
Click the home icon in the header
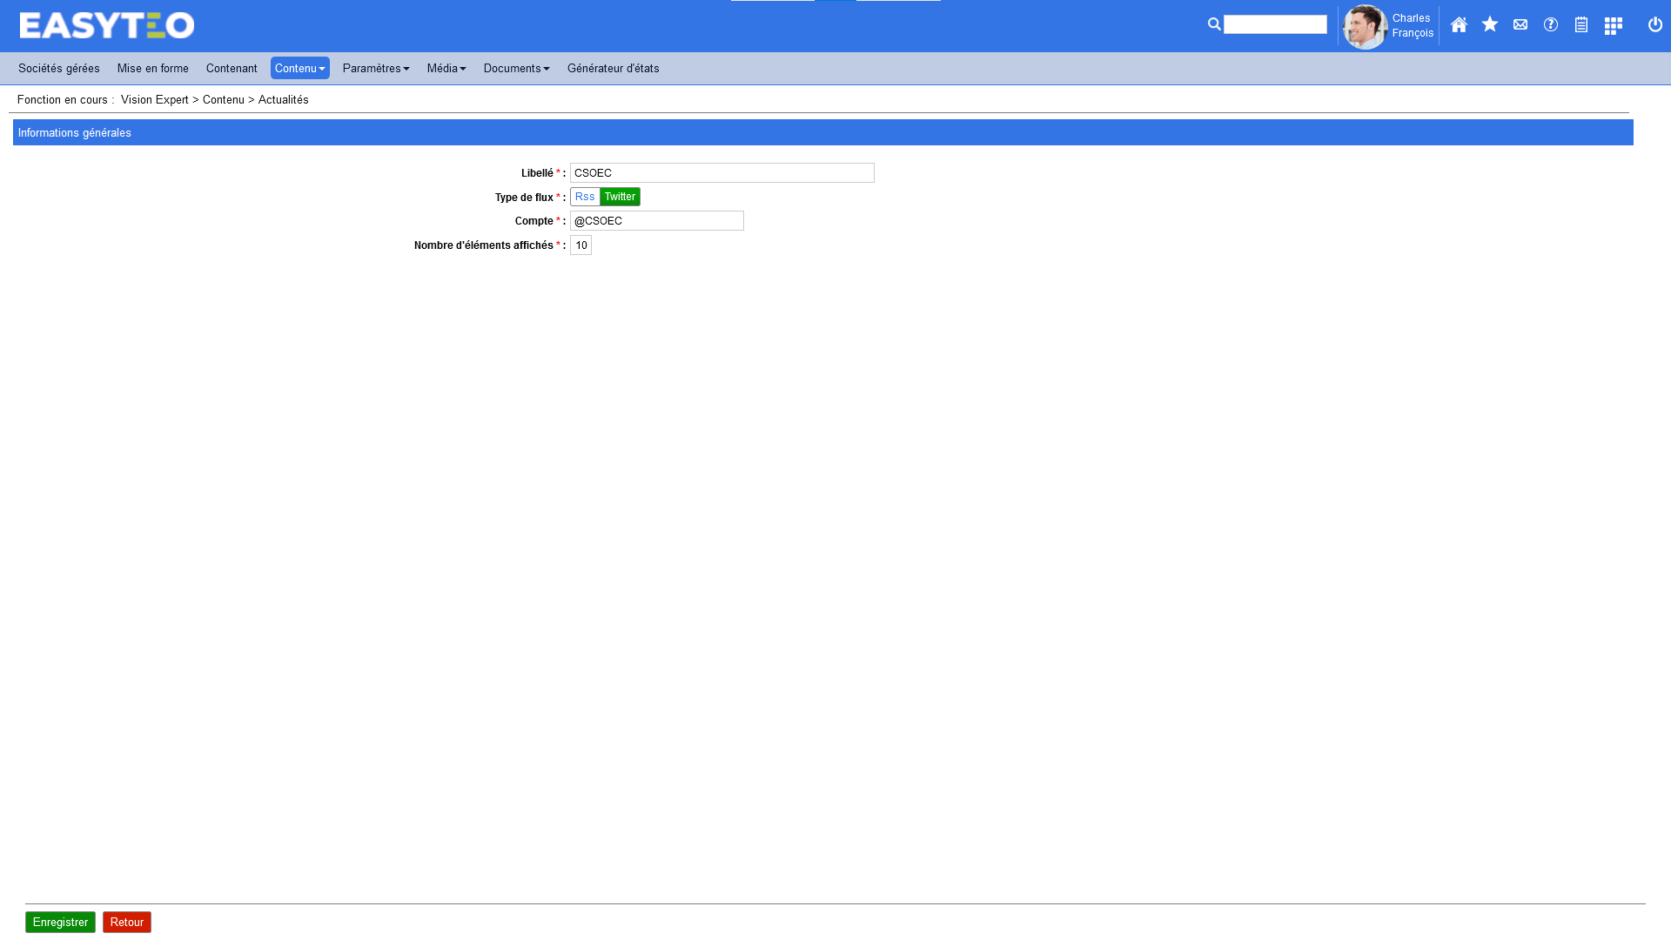[1459, 25]
